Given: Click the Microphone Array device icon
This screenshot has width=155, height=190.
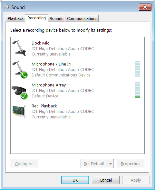Looking at the screenshot, I should pyautogui.click(x=20, y=93).
